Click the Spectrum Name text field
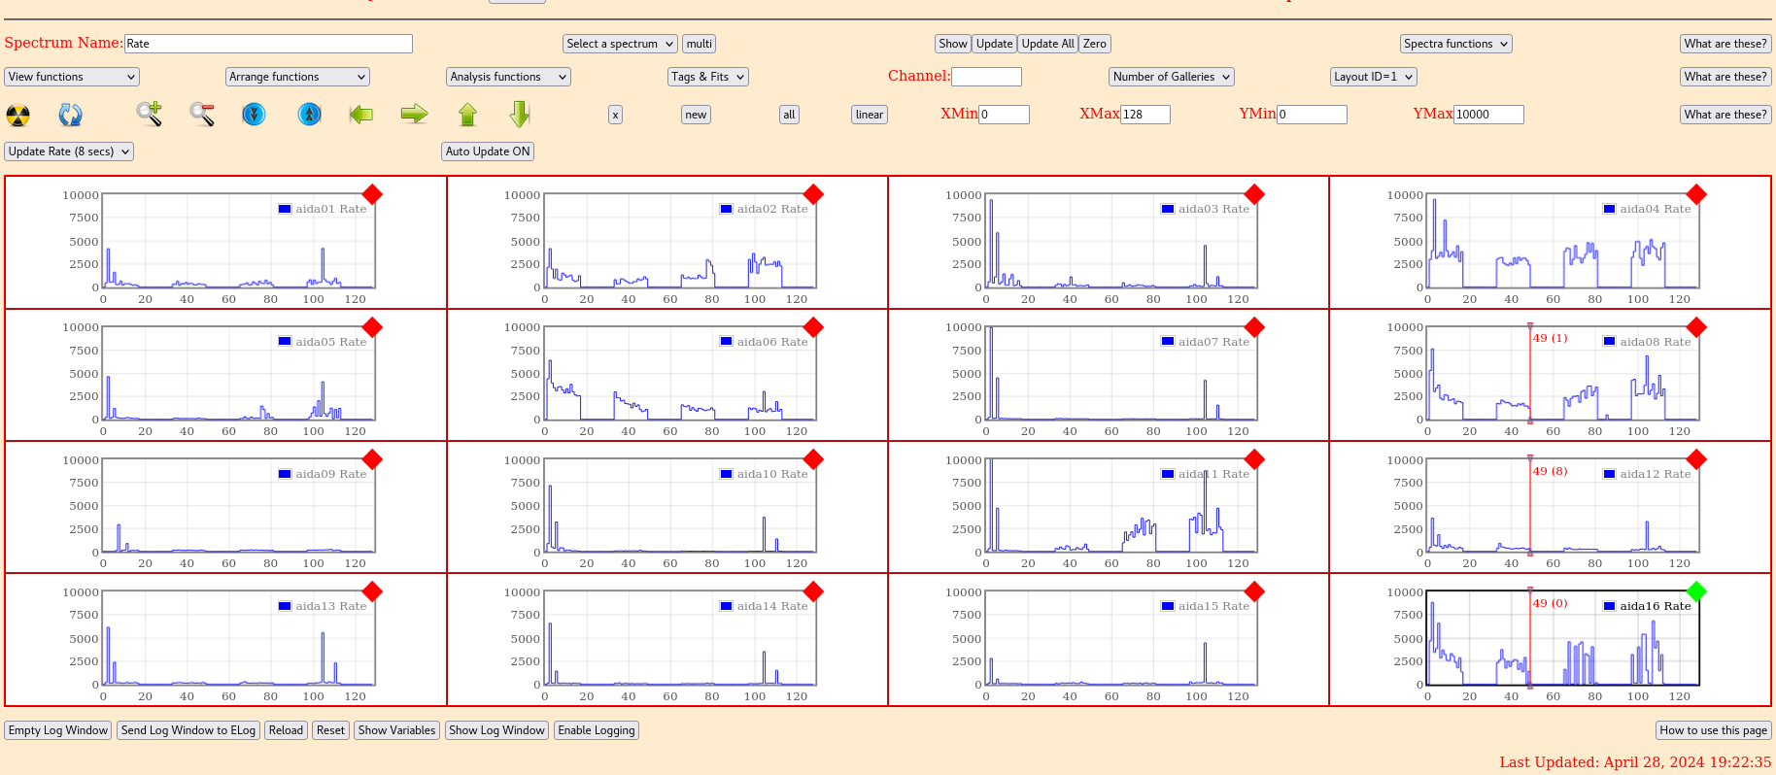Viewport: 1776px width, 775px height. (x=268, y=44)
